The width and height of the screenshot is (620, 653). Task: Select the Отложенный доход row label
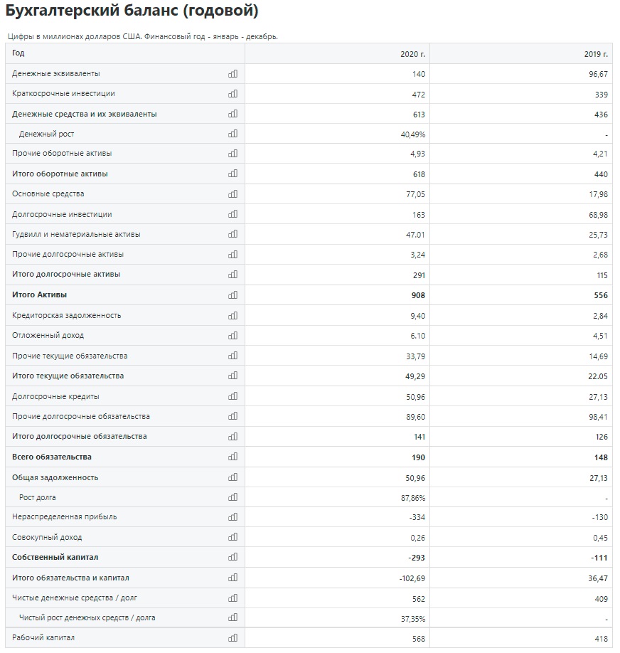(48, 335)
